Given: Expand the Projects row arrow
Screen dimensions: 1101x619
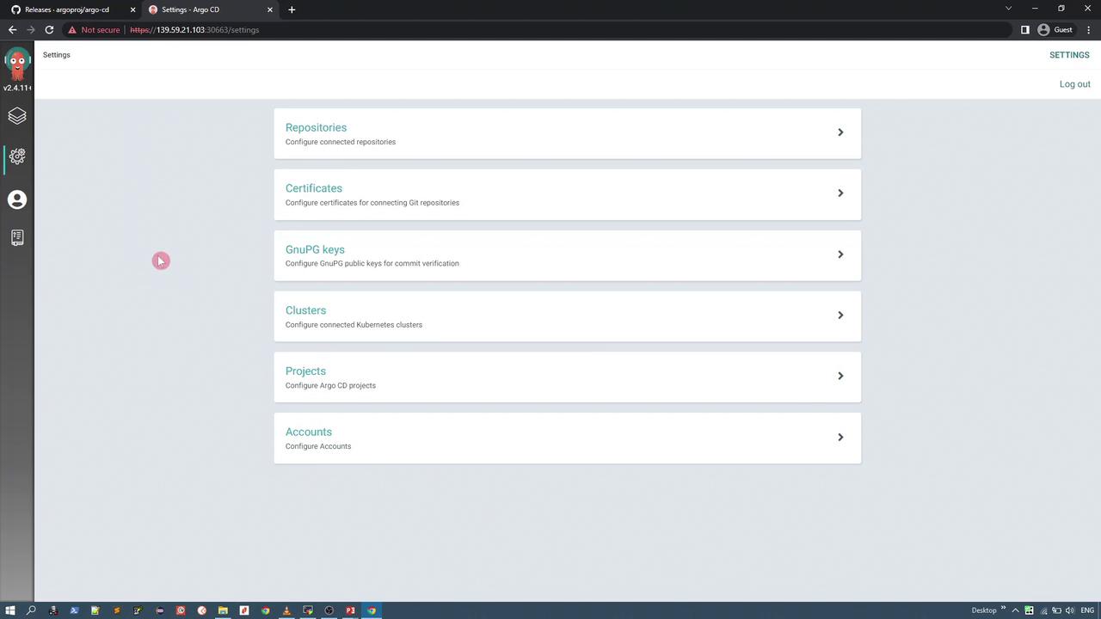Looking at the screenshot, I should click(840, 376).
